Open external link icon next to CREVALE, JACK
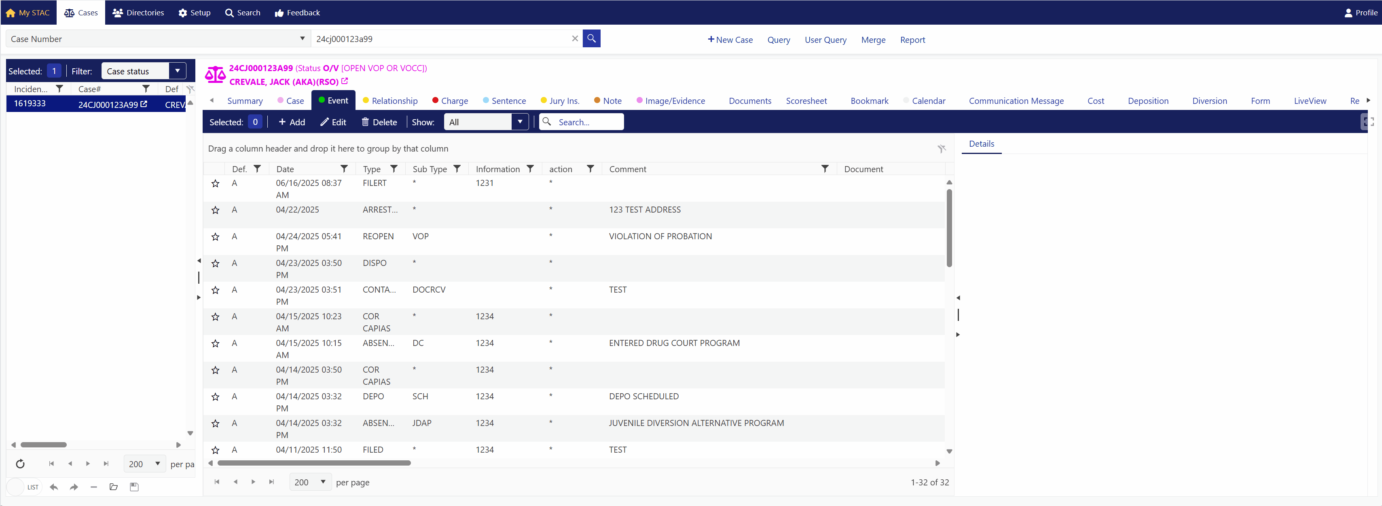 click(345, 82)
